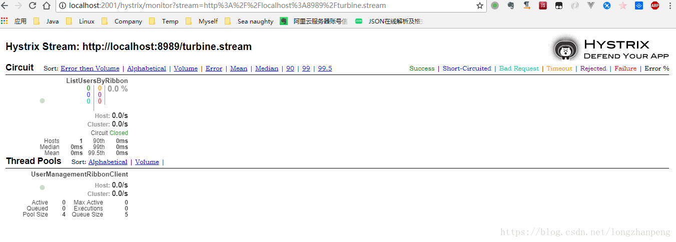View site info icon in address bar
Image resolution: width=676 pixels, height=242 pixels.
63,5
